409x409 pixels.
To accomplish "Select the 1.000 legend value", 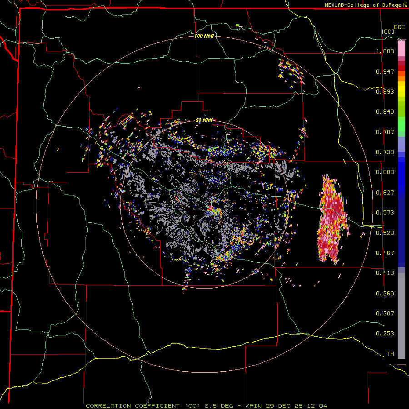I will [385, 51].
